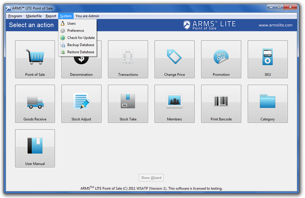Open the SKU tile
The height and width of the screenshot is (198, 305).
coord(268,59)
